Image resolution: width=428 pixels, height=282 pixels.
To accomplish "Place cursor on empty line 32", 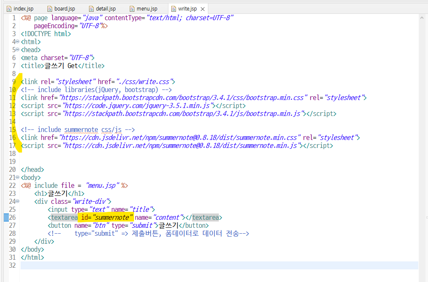I will pos(219,265).
